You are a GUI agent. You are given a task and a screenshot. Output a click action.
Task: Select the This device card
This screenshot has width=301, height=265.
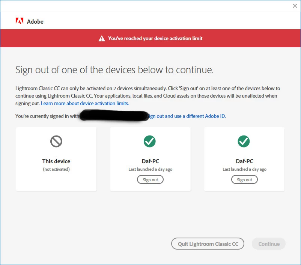[56, 159]
